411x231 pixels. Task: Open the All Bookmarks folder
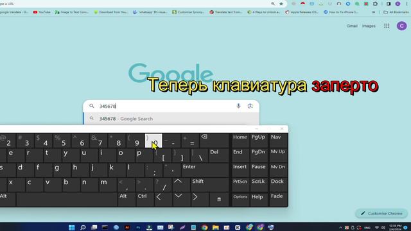tap(396, 12)
